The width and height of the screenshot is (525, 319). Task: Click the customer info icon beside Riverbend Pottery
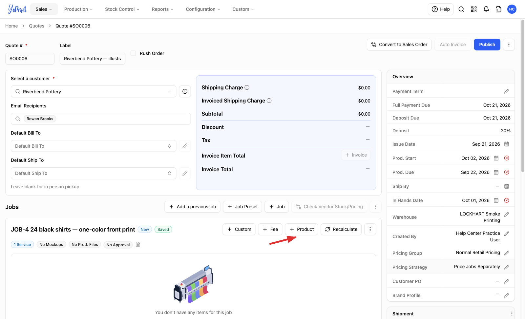click(x=185, y=91)
